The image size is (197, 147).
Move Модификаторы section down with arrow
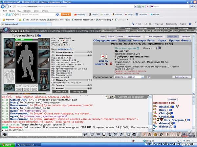click(x=91, y=55)
